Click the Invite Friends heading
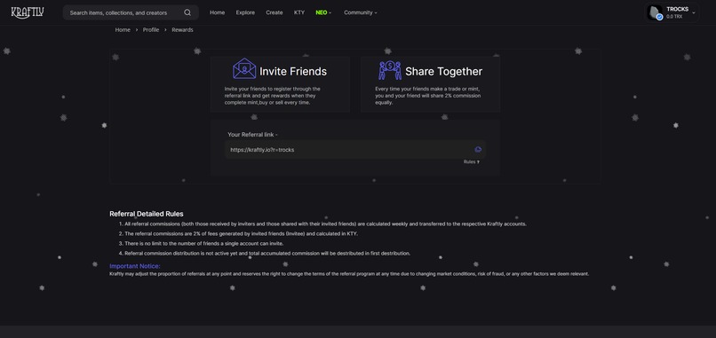 293,72
